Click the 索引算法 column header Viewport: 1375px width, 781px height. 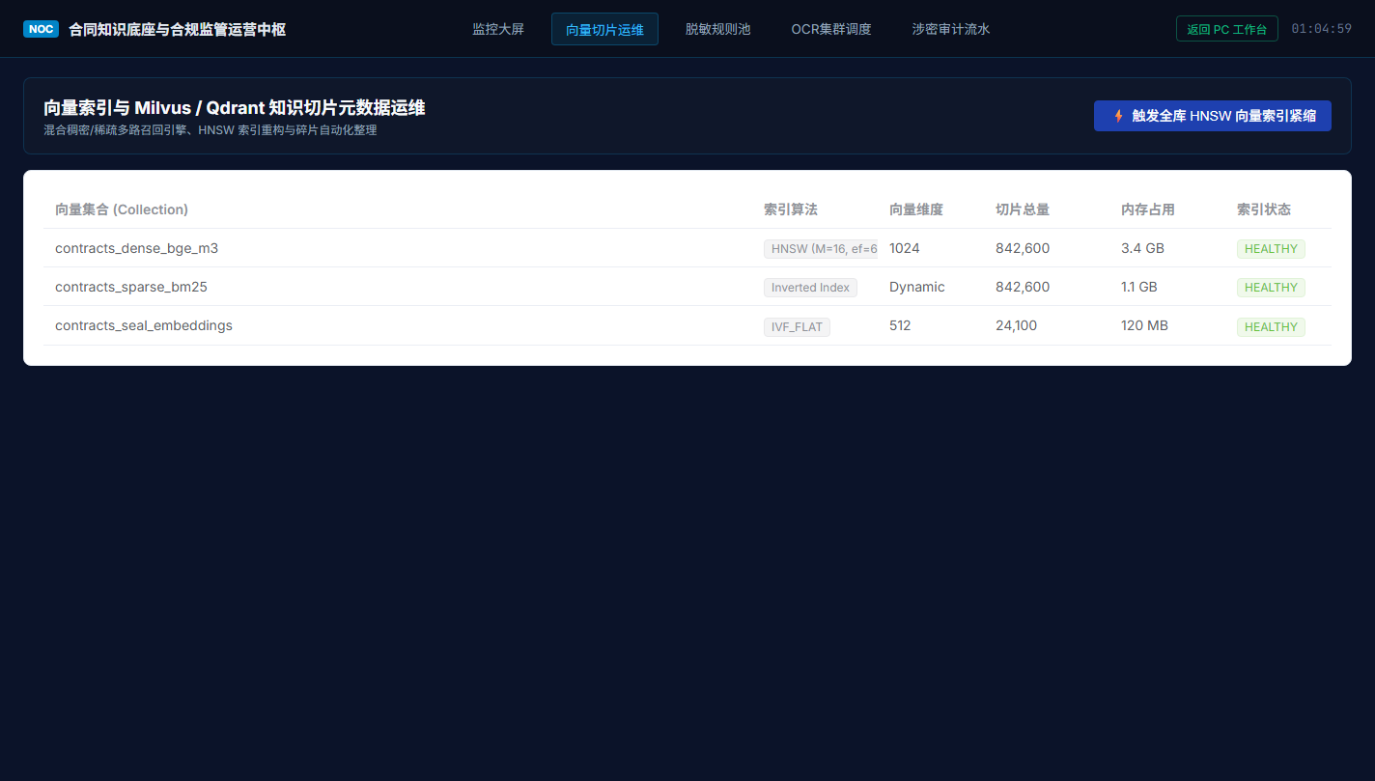[791, 209]
